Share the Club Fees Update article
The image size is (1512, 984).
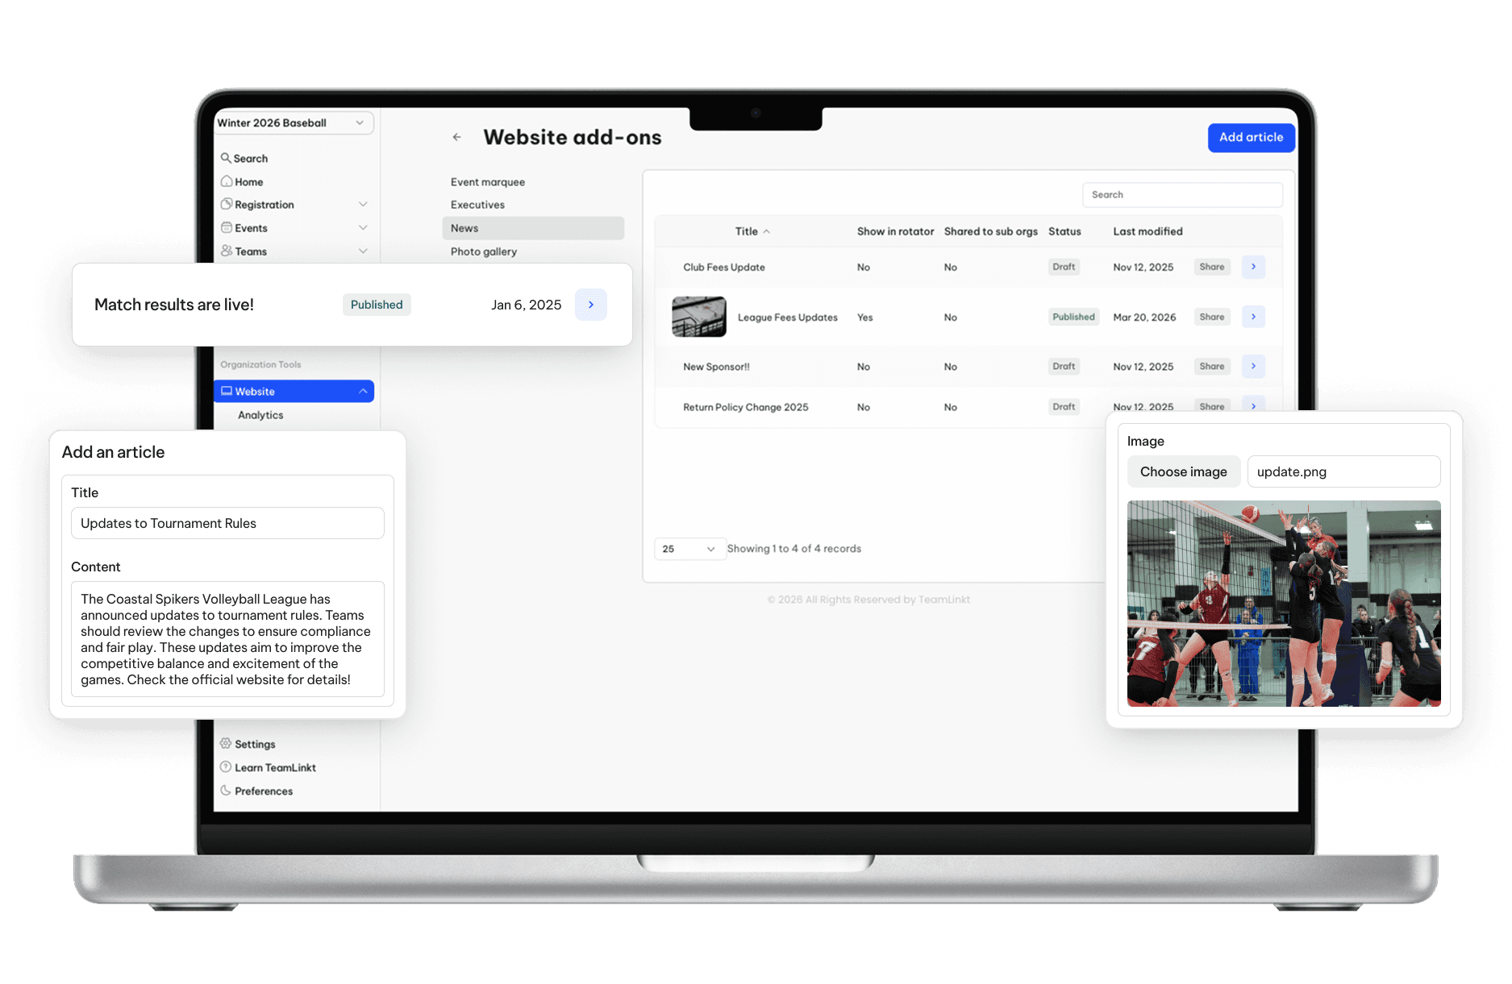1211,267
